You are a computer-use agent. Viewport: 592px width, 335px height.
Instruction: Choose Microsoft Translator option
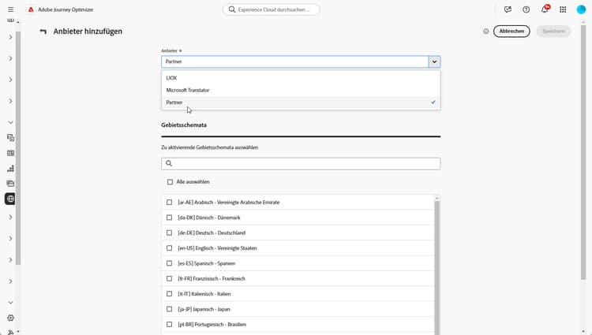pos(188,90)
